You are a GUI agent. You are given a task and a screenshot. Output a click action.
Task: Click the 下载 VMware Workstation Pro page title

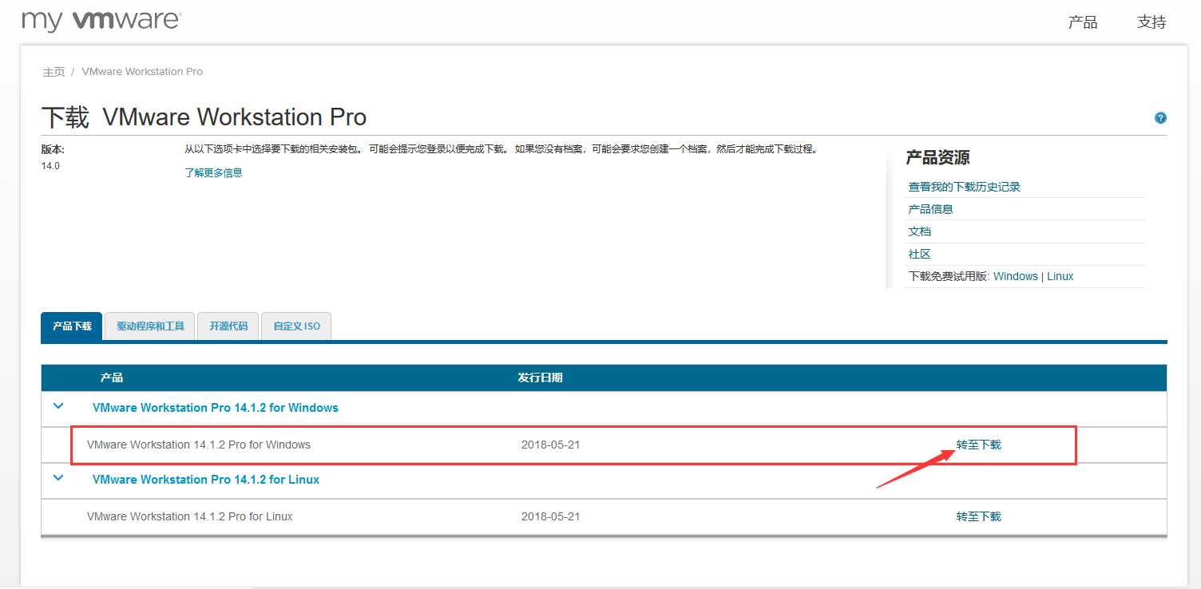204,117
